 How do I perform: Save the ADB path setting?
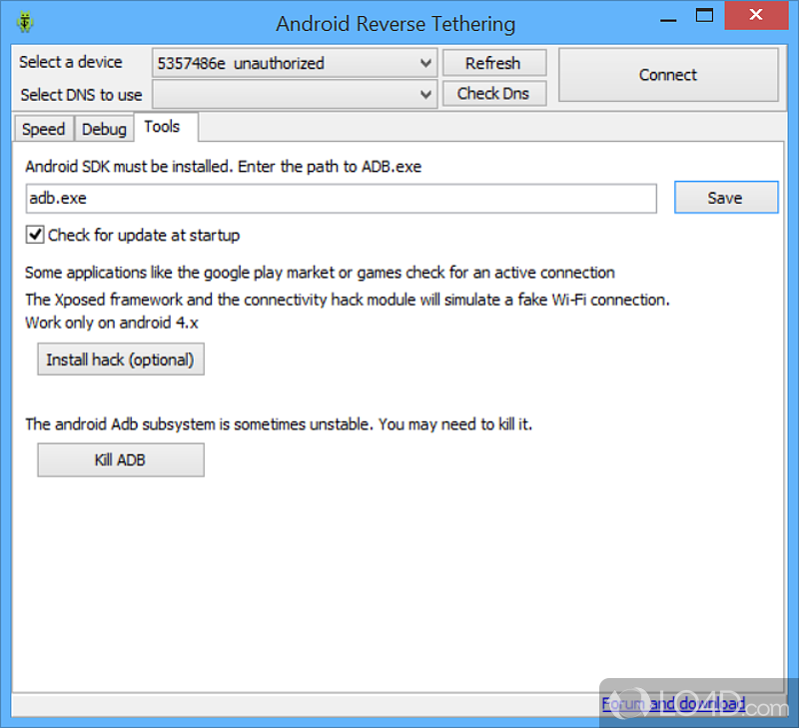click(x=725, y=198)
